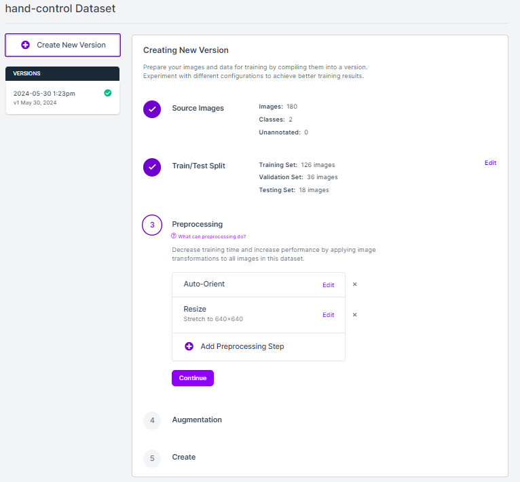The image size is (520, 482).
Task: Click the purple Continue button
Action: click(x=193, y=378)
